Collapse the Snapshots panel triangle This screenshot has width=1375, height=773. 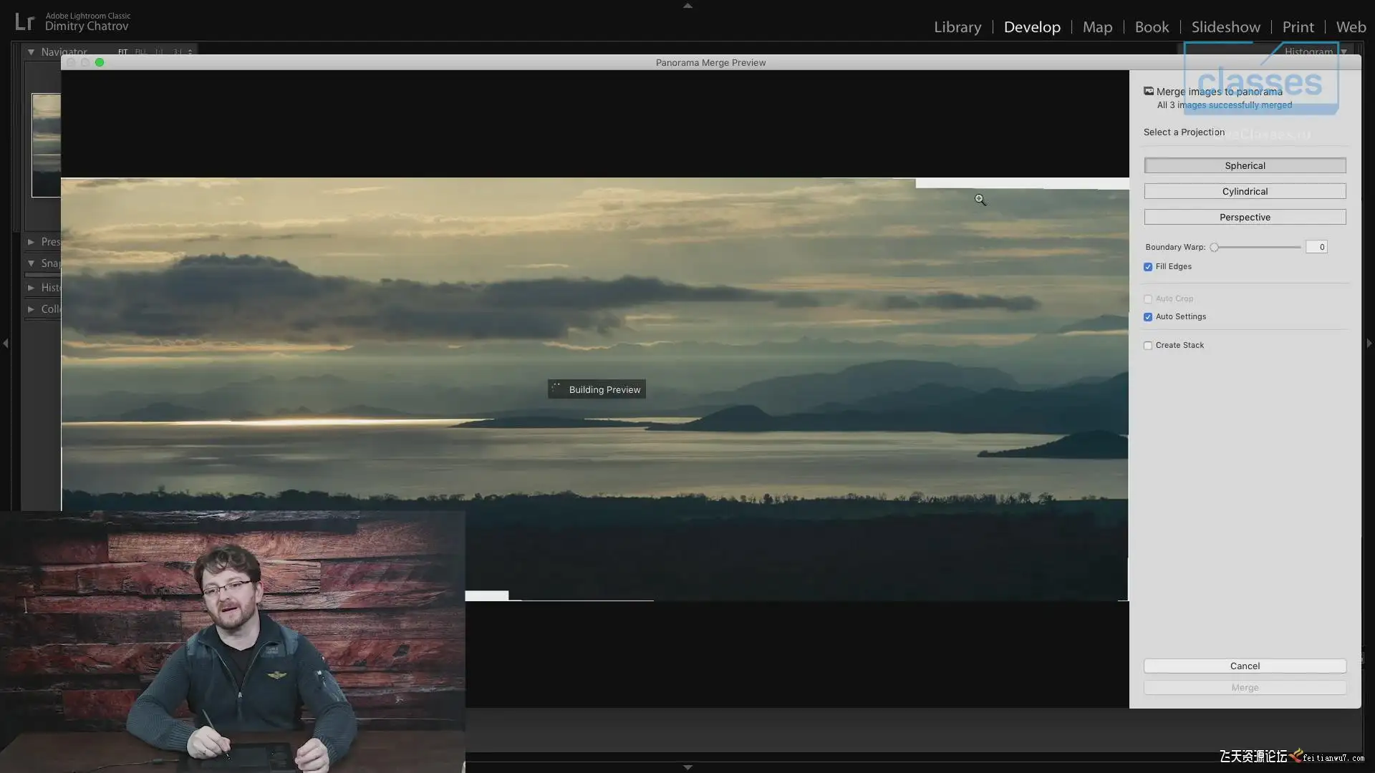pyautogui.click(x=31, y=263)
